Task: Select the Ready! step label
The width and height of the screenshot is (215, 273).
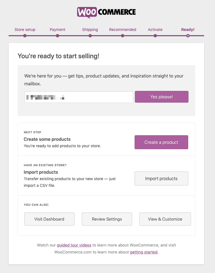Action: click(188, 30)
